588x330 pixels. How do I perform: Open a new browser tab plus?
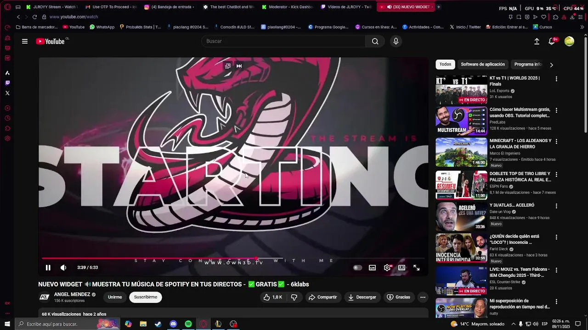(x=438, y=7)
